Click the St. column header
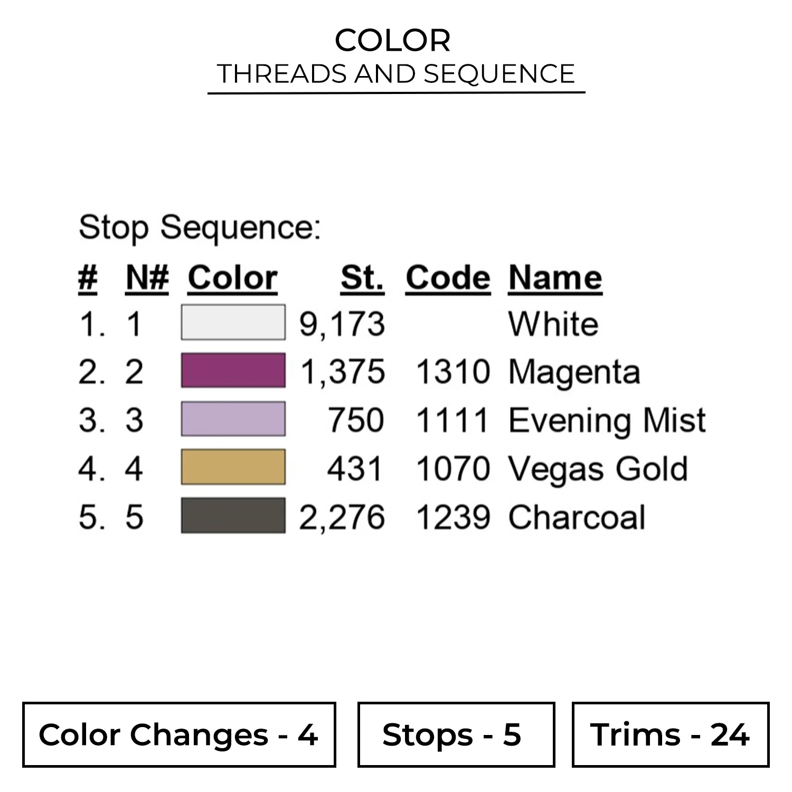 [x=362, y=278]
